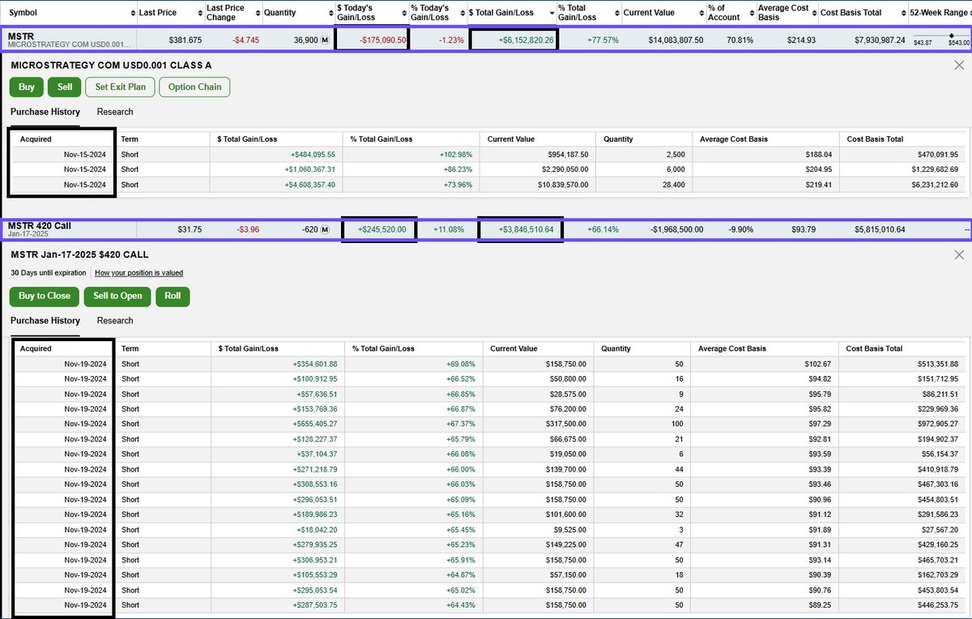Switch to Research tab under $420 CALL

[x=115, y=320]
